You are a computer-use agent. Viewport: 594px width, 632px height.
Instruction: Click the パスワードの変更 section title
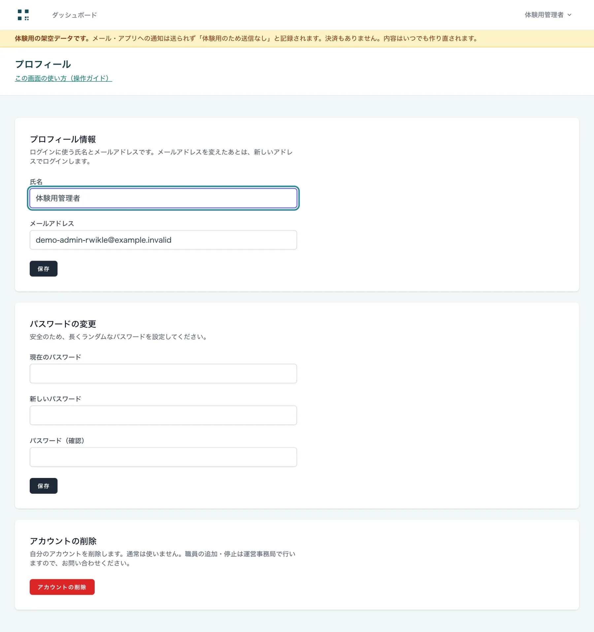point(63,324)
